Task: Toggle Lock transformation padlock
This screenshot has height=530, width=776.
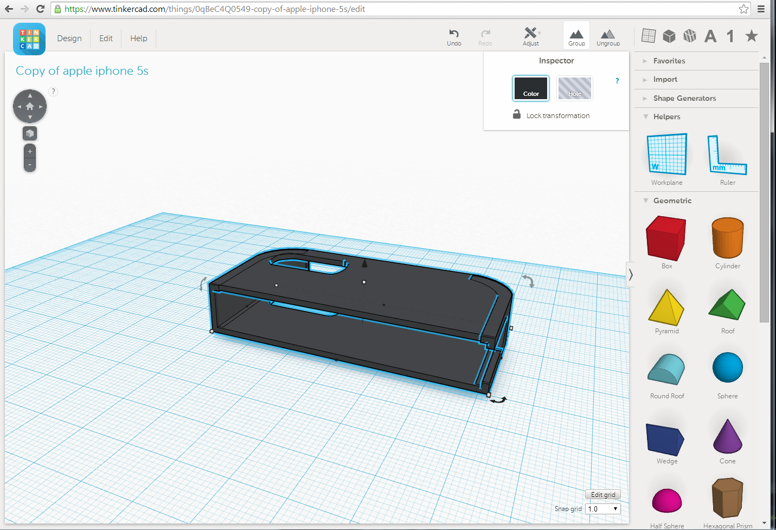Action: tap(517, 115)
